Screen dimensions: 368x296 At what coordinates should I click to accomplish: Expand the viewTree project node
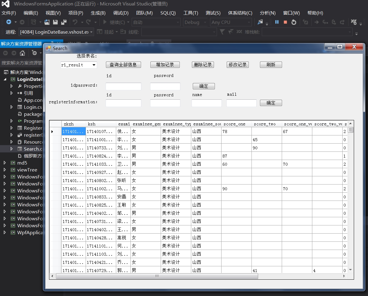[5, 170]
